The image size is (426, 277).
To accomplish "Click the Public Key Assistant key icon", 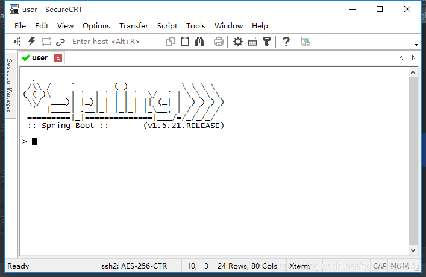I will (x=267, y=42).
